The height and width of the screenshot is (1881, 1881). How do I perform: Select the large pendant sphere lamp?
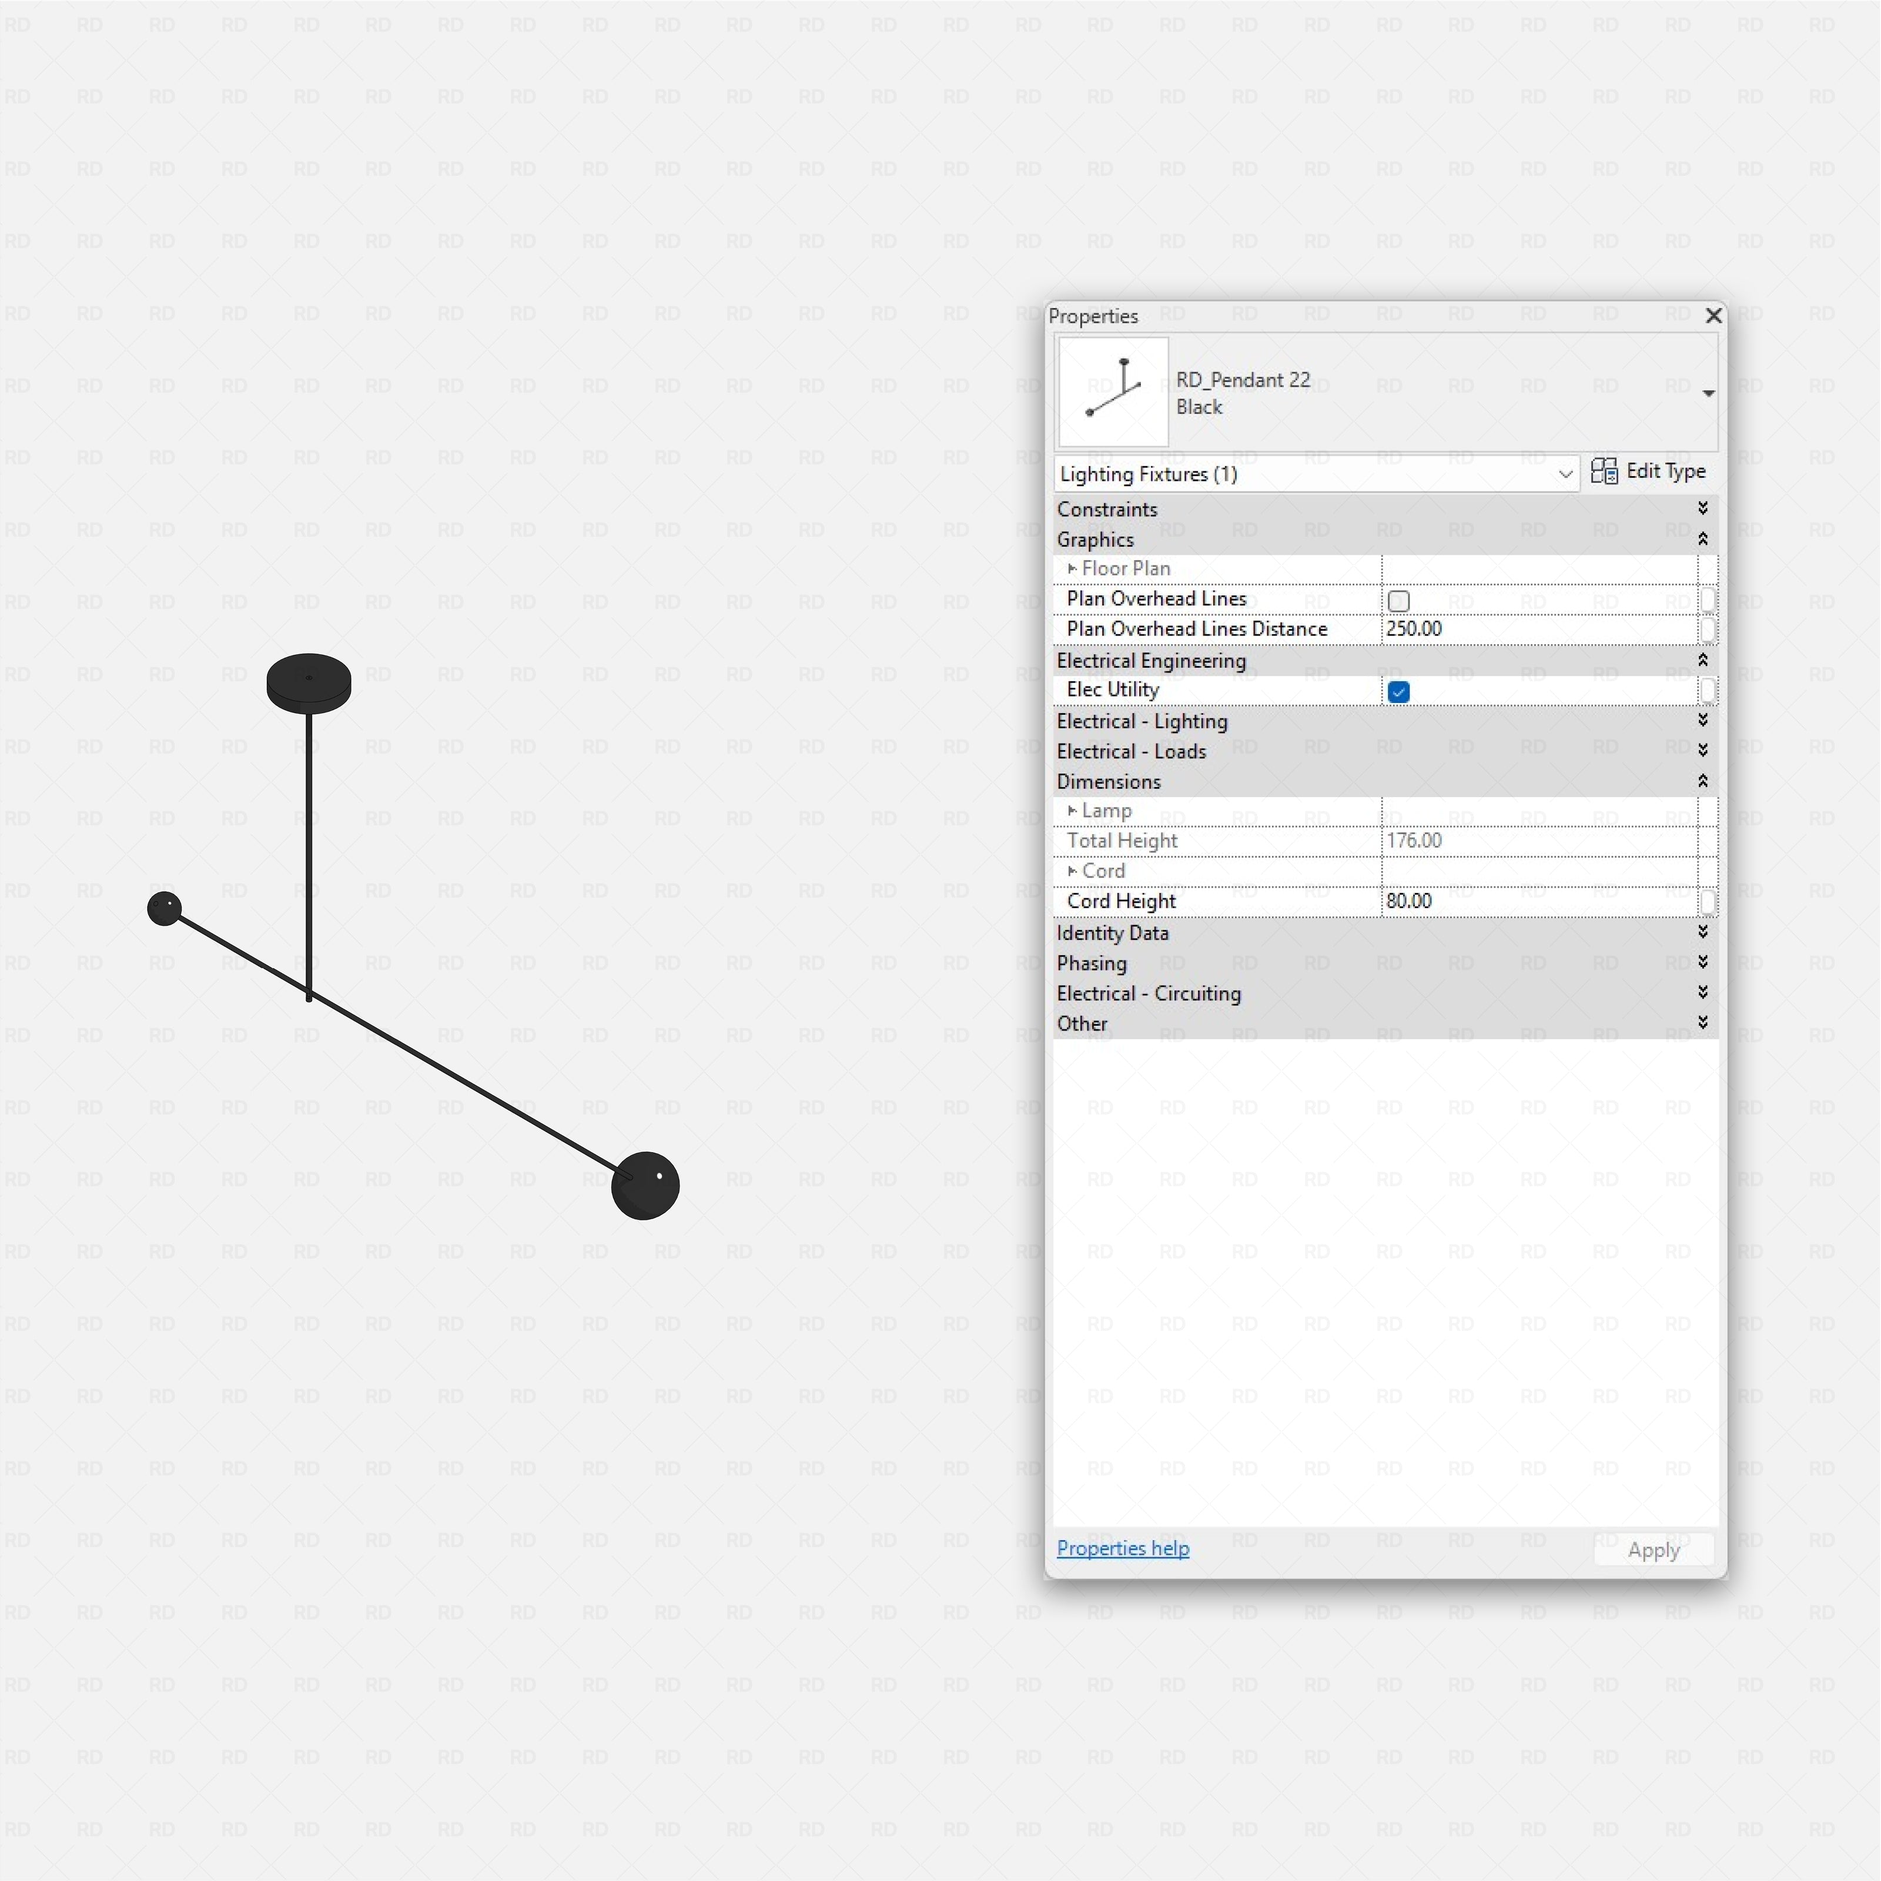tap(645, 1185)
